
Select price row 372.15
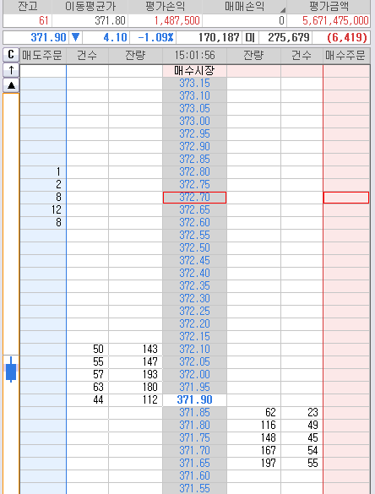pyautogui.click(x=194, y=336)
